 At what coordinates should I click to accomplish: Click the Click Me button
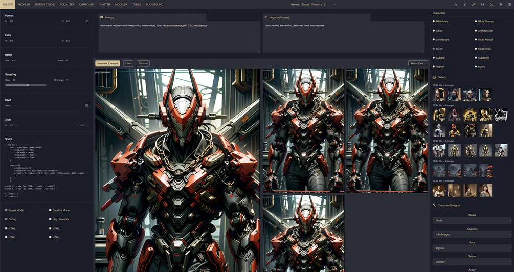click(x=143, y=63)
